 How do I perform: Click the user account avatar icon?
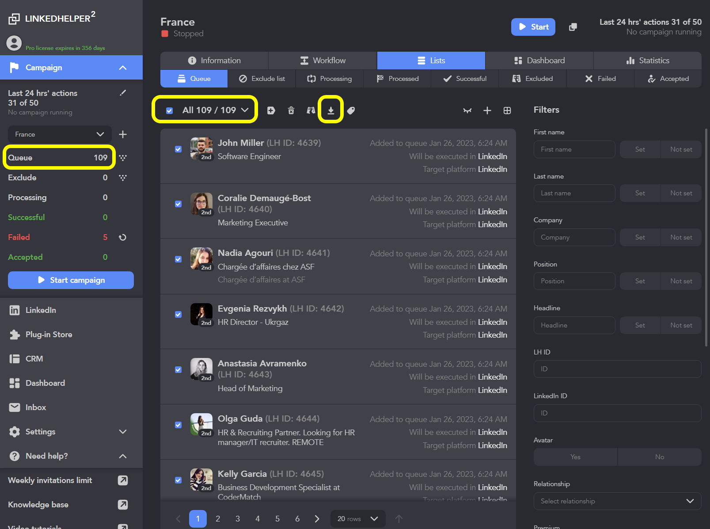14,43
